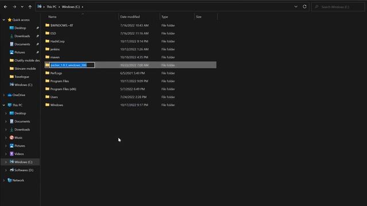367x206 pixels.
Task: Select the PerfLogs folder icon
Action: click(47, 73)
